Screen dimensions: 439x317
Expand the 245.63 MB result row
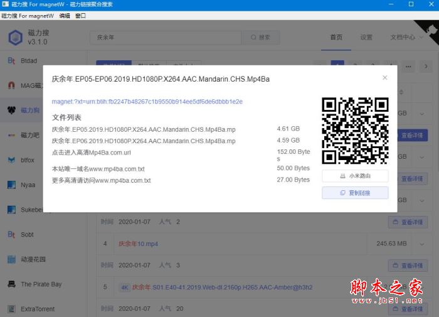422,244
